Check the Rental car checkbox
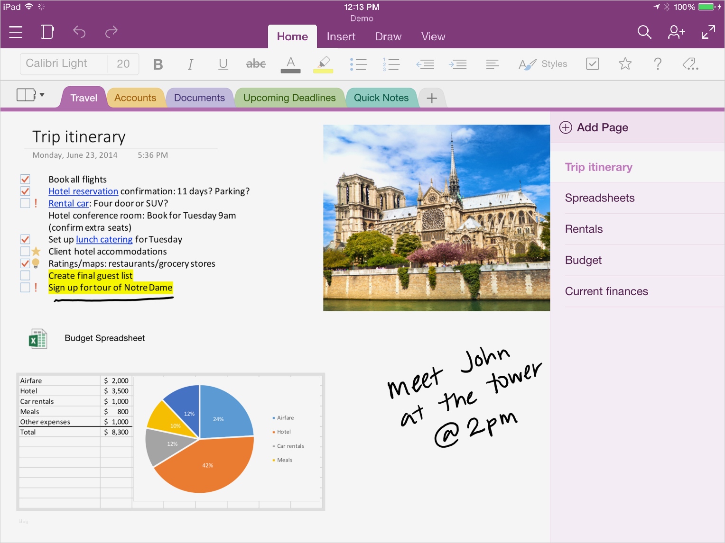Screen dimensions: 725x543 (x=25, y=203)
